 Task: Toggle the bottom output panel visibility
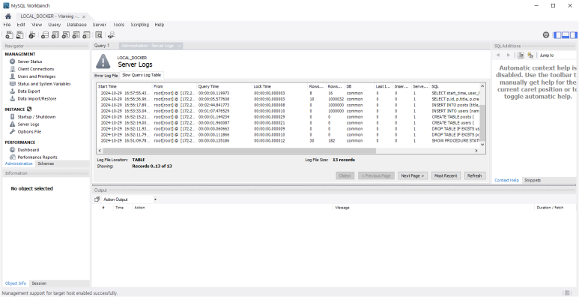566,35
